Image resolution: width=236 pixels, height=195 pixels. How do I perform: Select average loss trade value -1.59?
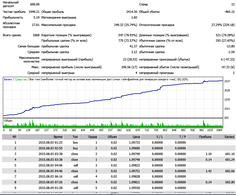231,52
